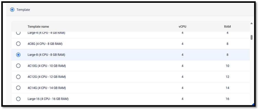
Task: Select the 4C14G template radio button
Action: click(18, 88)
